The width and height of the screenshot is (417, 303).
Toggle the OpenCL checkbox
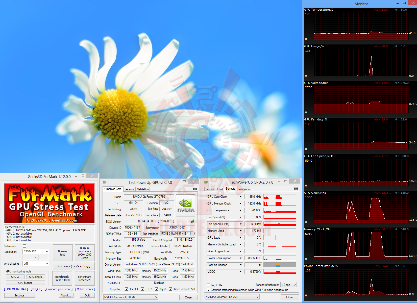pyautogui.click(x=127, y=289)
